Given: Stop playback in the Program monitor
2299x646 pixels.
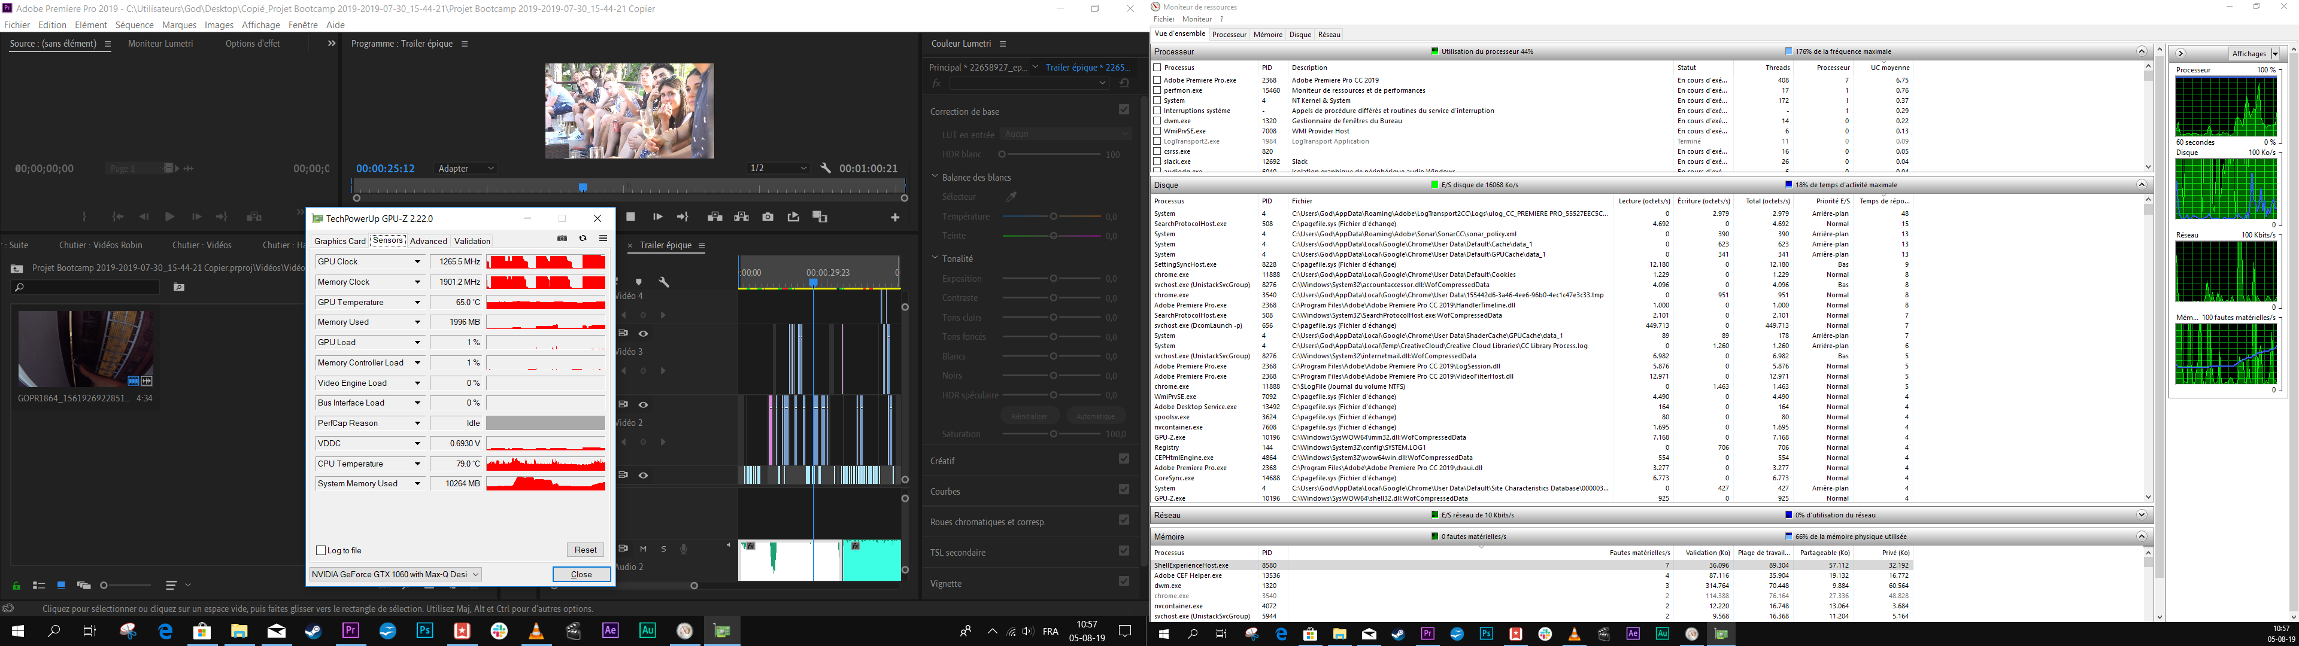Looking at the screenshot, I should click(x=631, y=217).
